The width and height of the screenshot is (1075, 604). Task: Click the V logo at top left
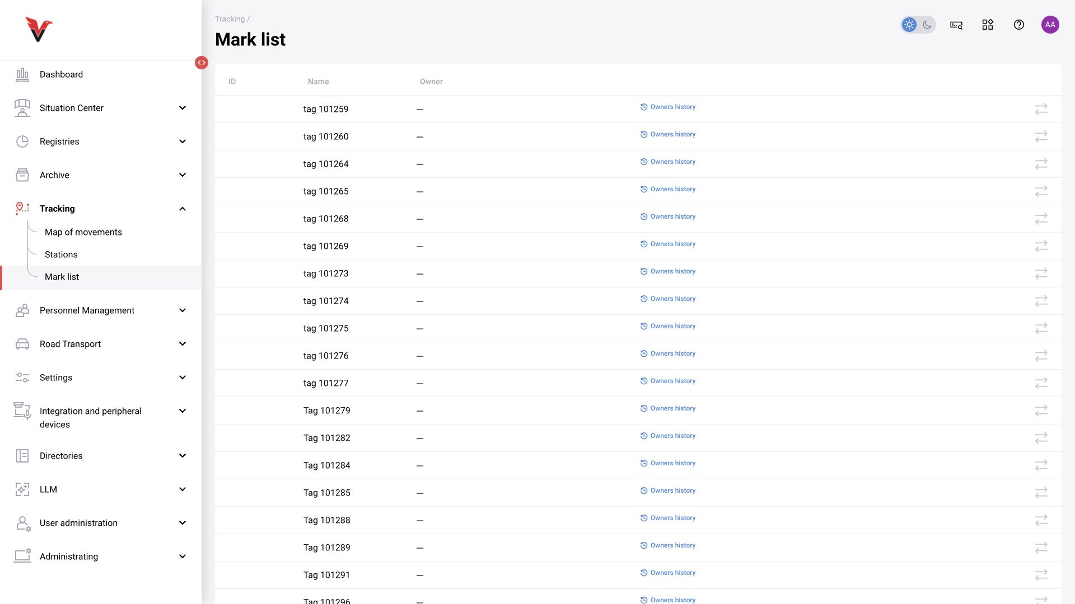pos(39,30)
